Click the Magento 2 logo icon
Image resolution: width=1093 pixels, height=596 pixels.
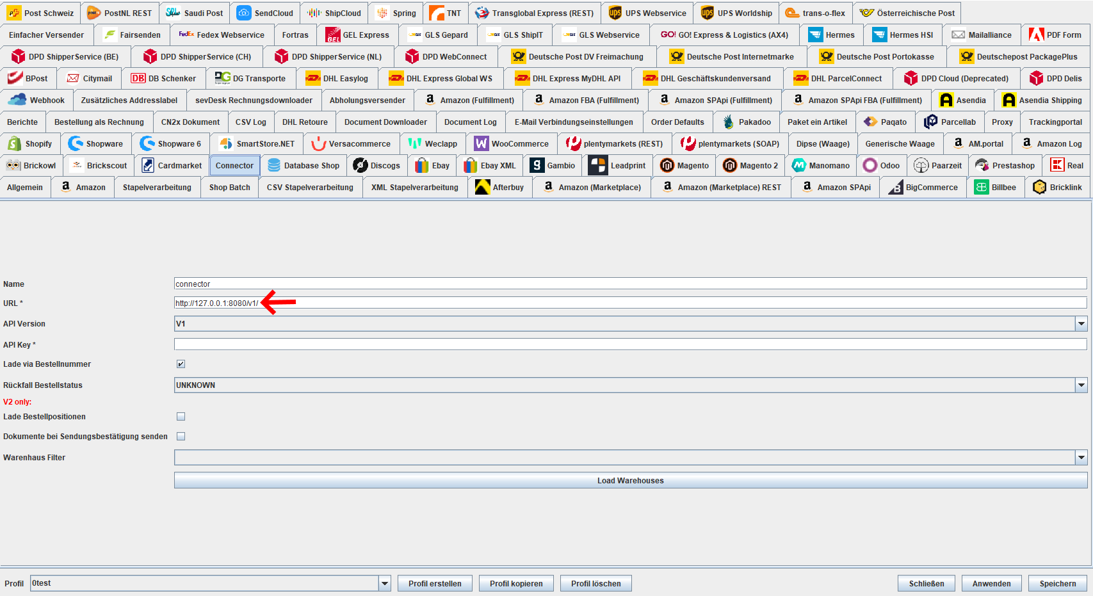[729, 165]
